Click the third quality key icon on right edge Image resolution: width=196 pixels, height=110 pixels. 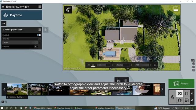tap(193, 67)
